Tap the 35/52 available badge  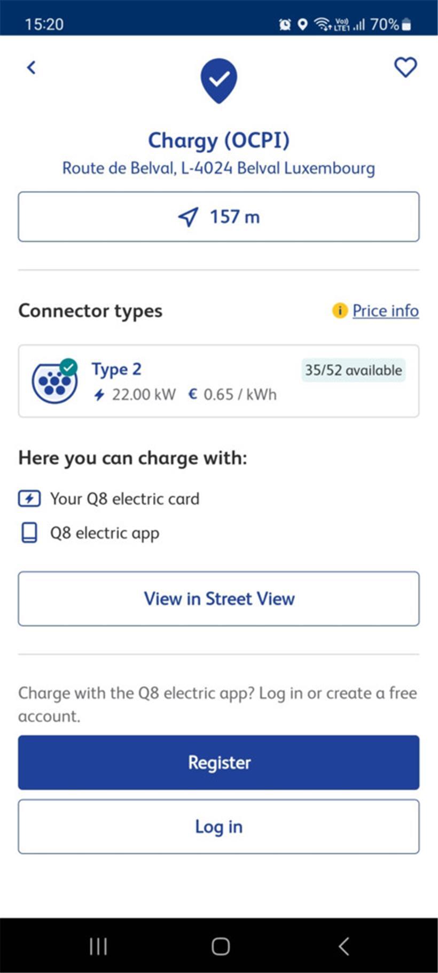[353, 370]
